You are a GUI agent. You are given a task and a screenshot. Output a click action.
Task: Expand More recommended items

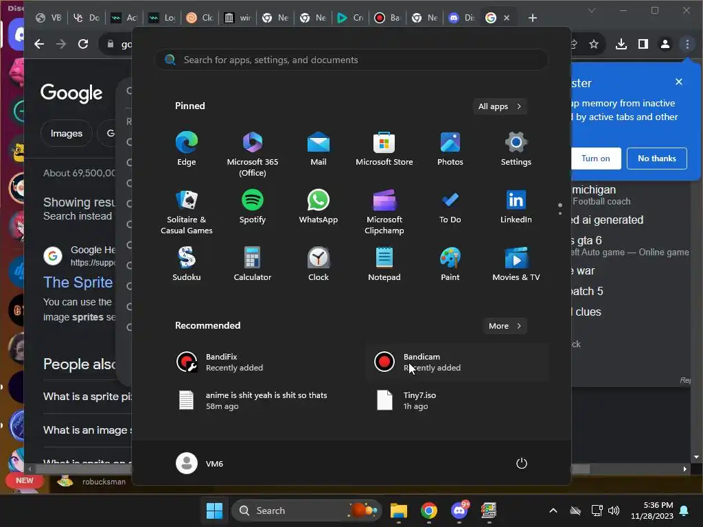click(505, 326)
